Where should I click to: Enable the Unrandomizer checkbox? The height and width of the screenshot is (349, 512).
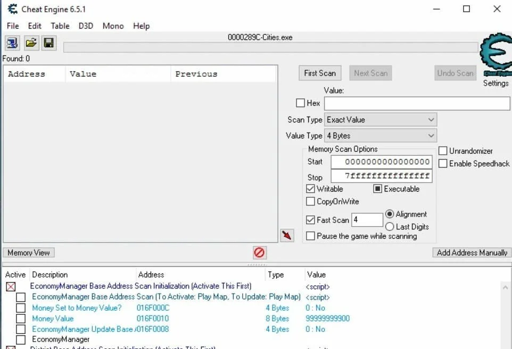[443, 151]
